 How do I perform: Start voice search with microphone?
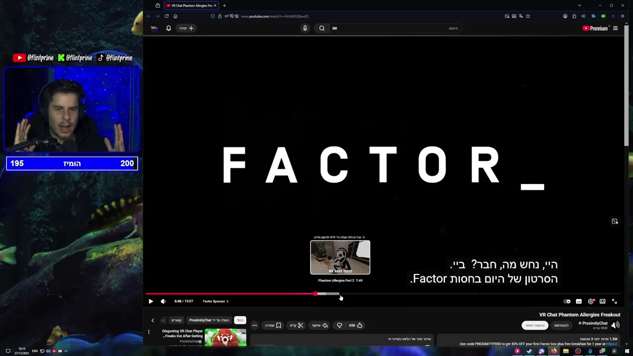(305, 28)
